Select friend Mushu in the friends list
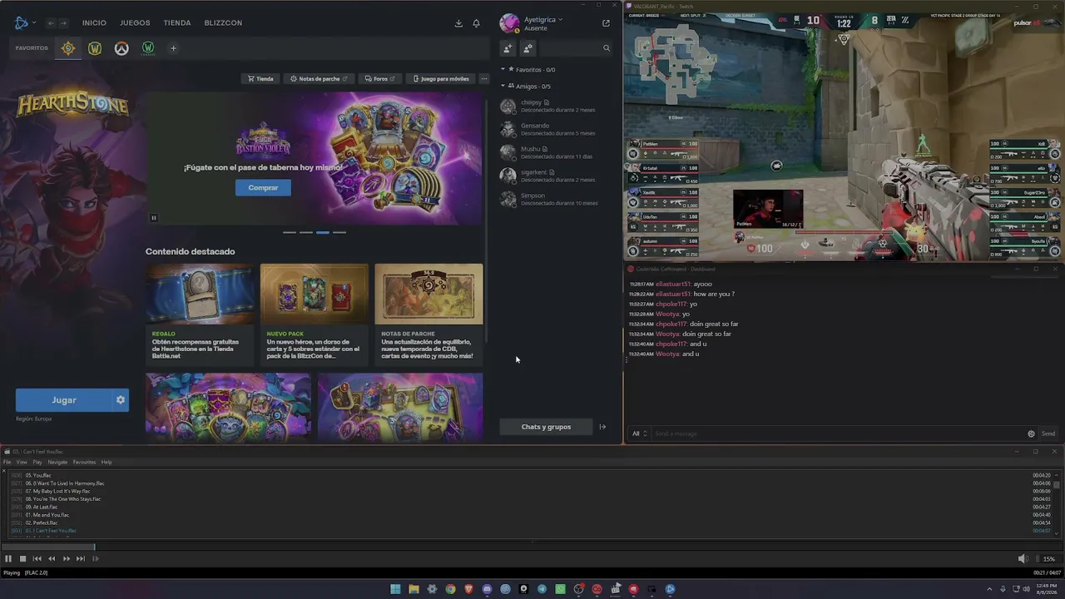The height and width of the screenshot is (599, 1065). coord(549,152)
